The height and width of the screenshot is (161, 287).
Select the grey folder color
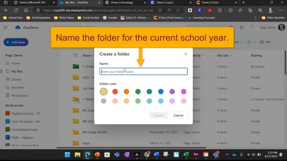104,101
